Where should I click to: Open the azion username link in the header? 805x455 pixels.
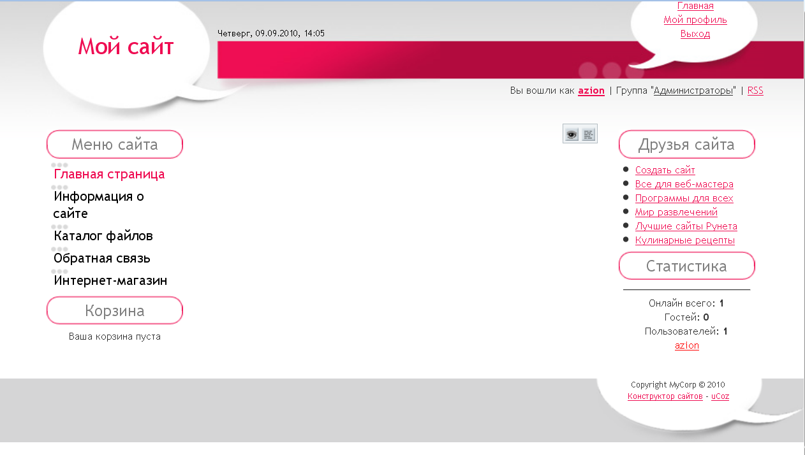[x=591, y=90]
